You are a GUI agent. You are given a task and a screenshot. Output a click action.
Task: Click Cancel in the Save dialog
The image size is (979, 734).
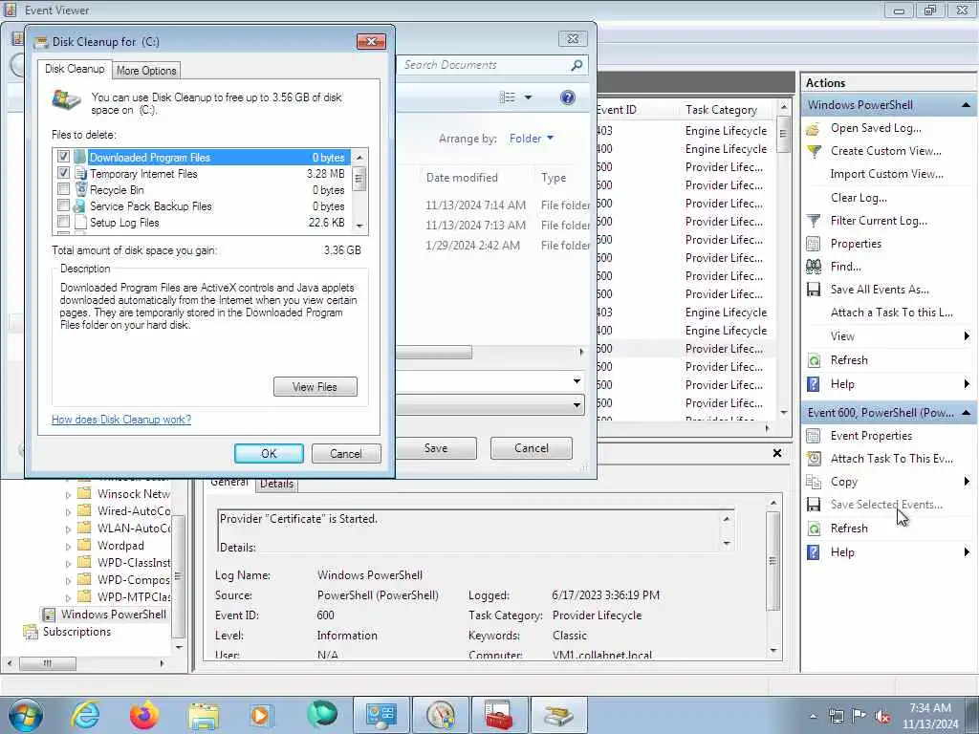[532, 448]
